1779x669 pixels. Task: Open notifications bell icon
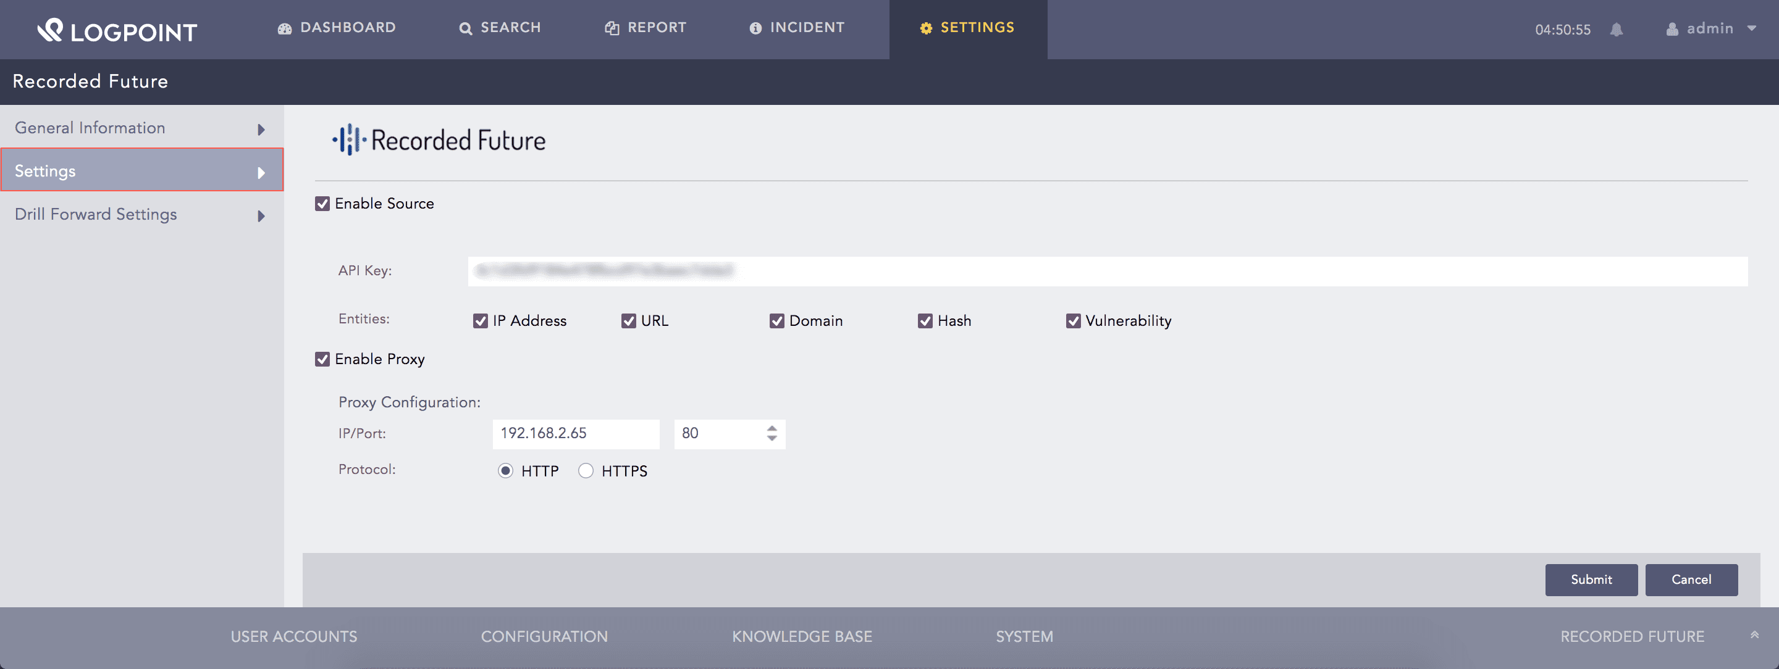pos(1616,30)
